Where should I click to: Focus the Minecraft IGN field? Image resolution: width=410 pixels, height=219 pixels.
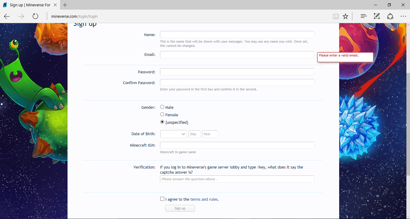pyautogui.click(x=237, y=145)
